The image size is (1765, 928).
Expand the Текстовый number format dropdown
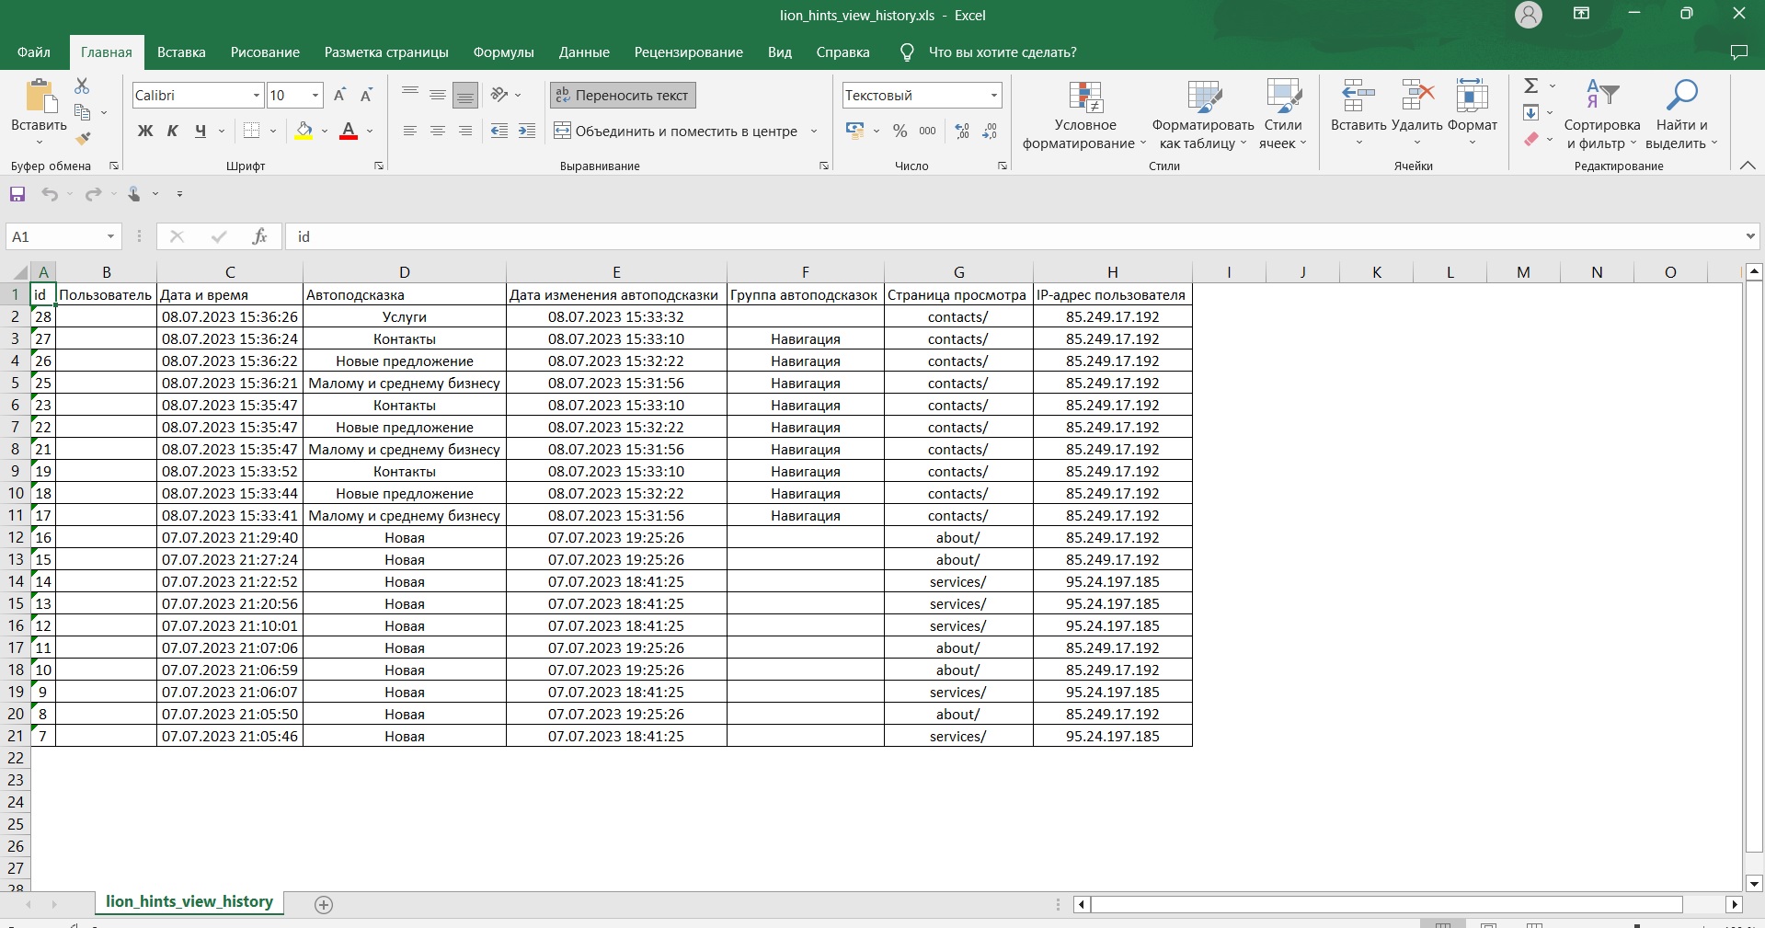[993, 96]
